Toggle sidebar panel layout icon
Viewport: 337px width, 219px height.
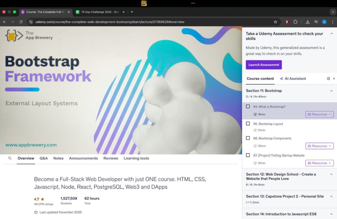click(328, 79)
